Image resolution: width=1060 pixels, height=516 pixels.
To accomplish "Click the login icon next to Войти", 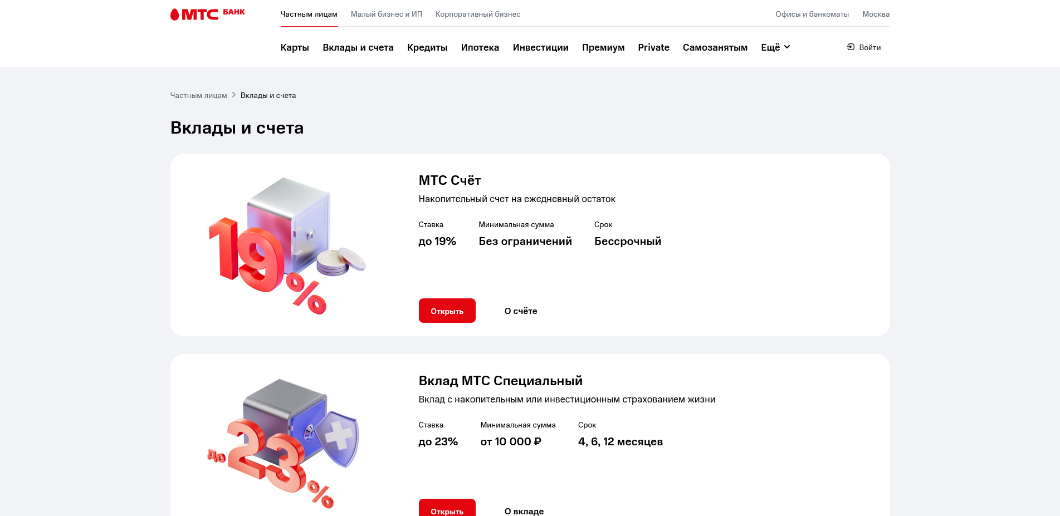I will click(x=851, y=47).
